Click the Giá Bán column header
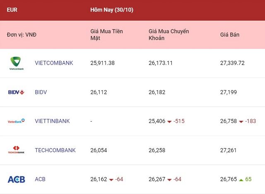This screenshot has height=194, width=265. click(x=229, y=35)
